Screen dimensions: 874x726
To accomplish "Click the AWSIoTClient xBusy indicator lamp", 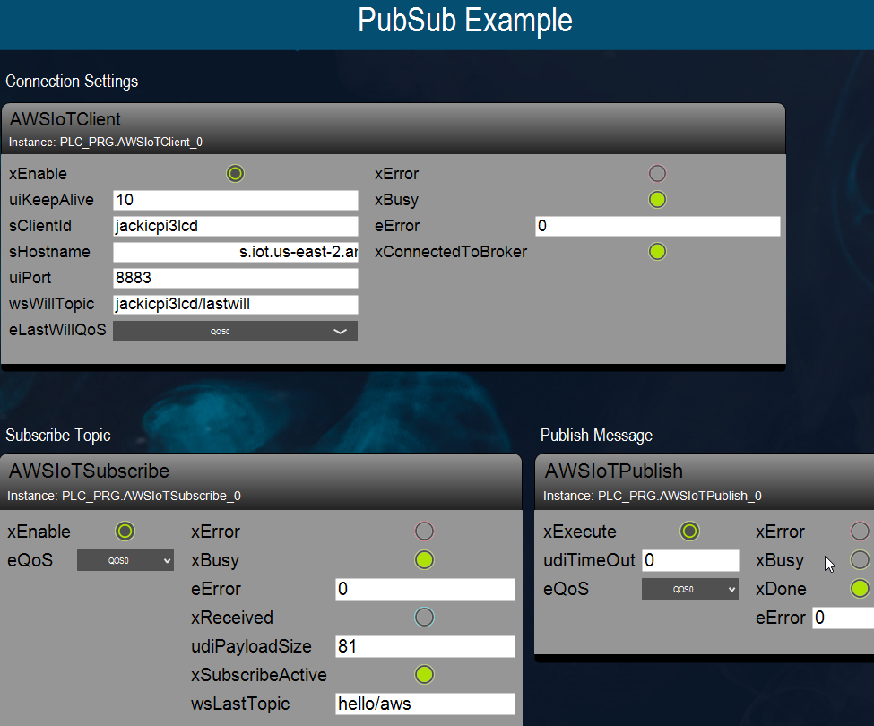I will point(657,200).
